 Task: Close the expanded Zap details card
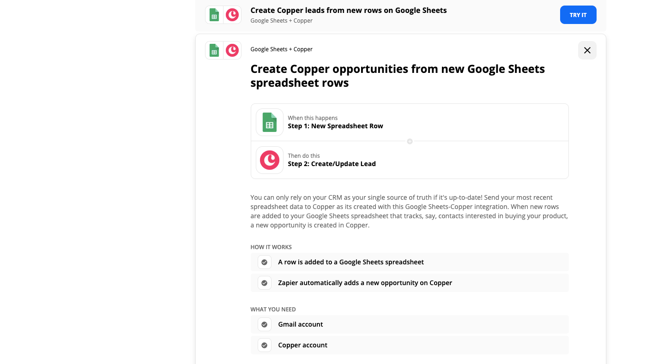click(587, 50)
